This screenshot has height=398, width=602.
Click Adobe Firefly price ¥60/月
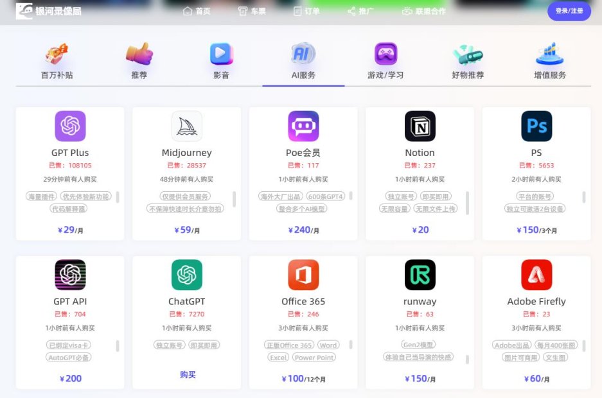[536, 379]
